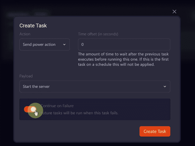
Task: Click the Action dropdown chevron arrow
Action: pyautogui.click(x=64, y=45)
